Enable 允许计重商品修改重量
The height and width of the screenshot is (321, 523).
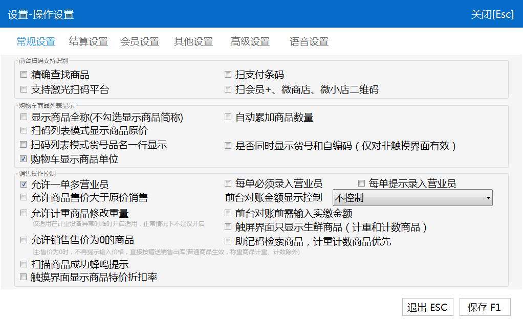coord(24,213)
